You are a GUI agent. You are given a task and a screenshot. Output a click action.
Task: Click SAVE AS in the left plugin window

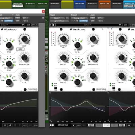pyautogui.click(x=35, y=25)
